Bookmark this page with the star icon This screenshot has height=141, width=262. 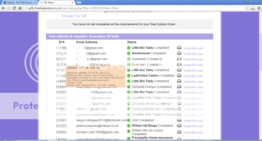246,8
